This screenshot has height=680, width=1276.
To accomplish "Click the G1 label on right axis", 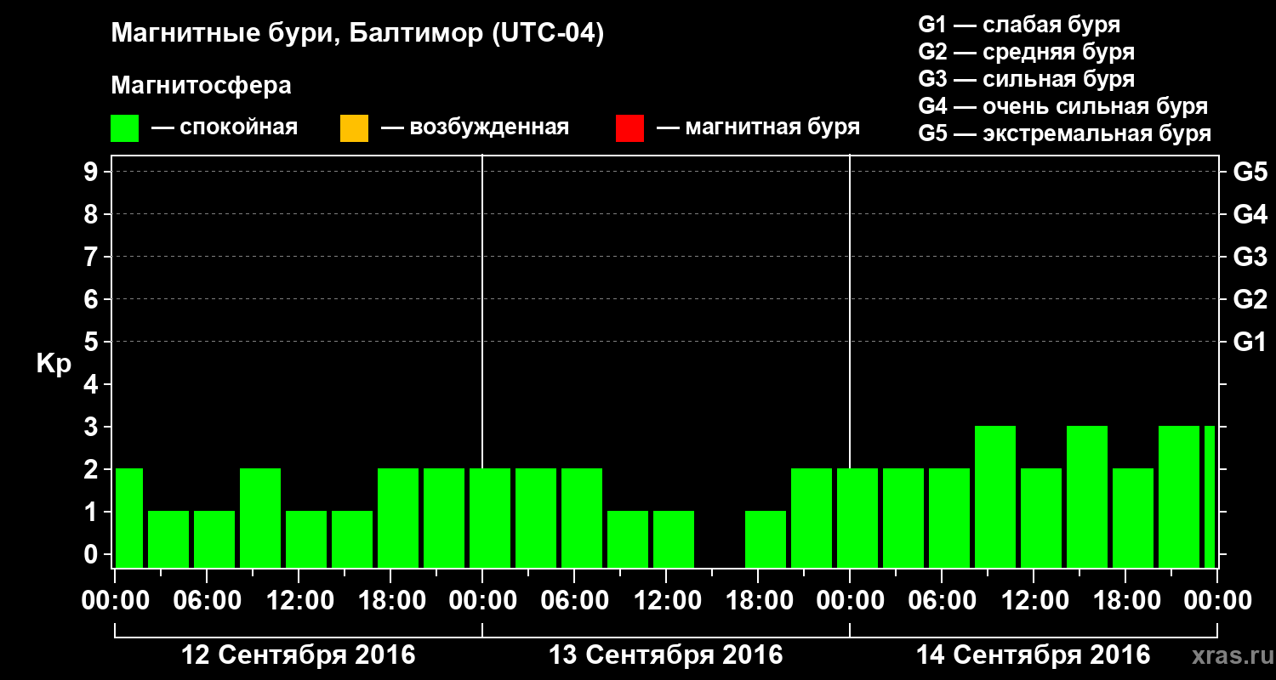I will click(x=1250, y=342).
